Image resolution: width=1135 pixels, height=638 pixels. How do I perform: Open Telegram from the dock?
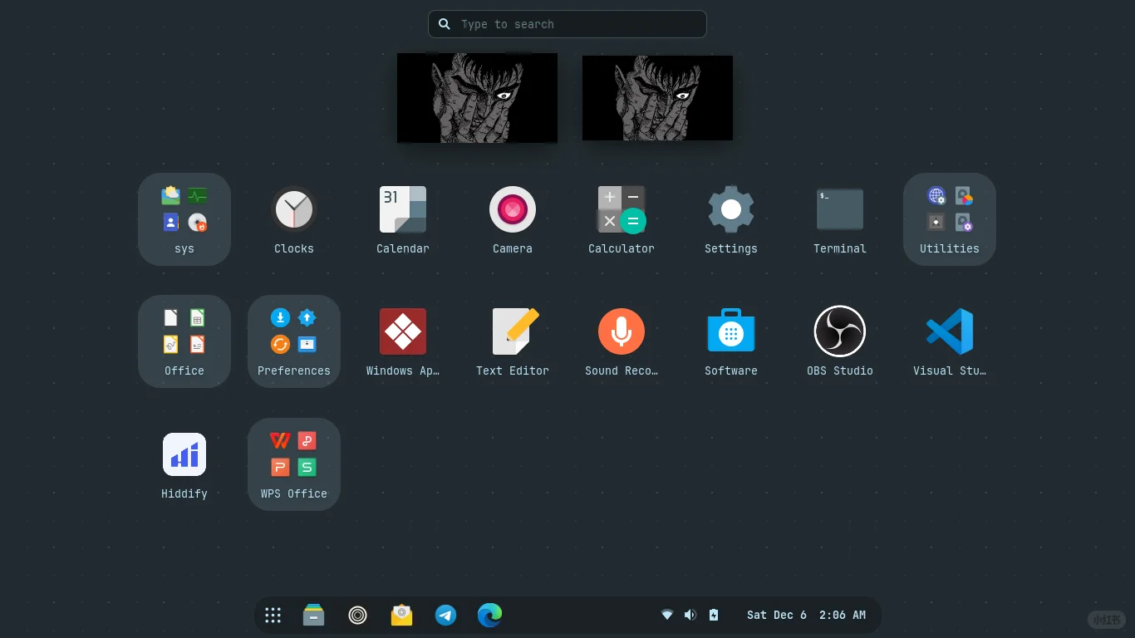tap(446, 616)
